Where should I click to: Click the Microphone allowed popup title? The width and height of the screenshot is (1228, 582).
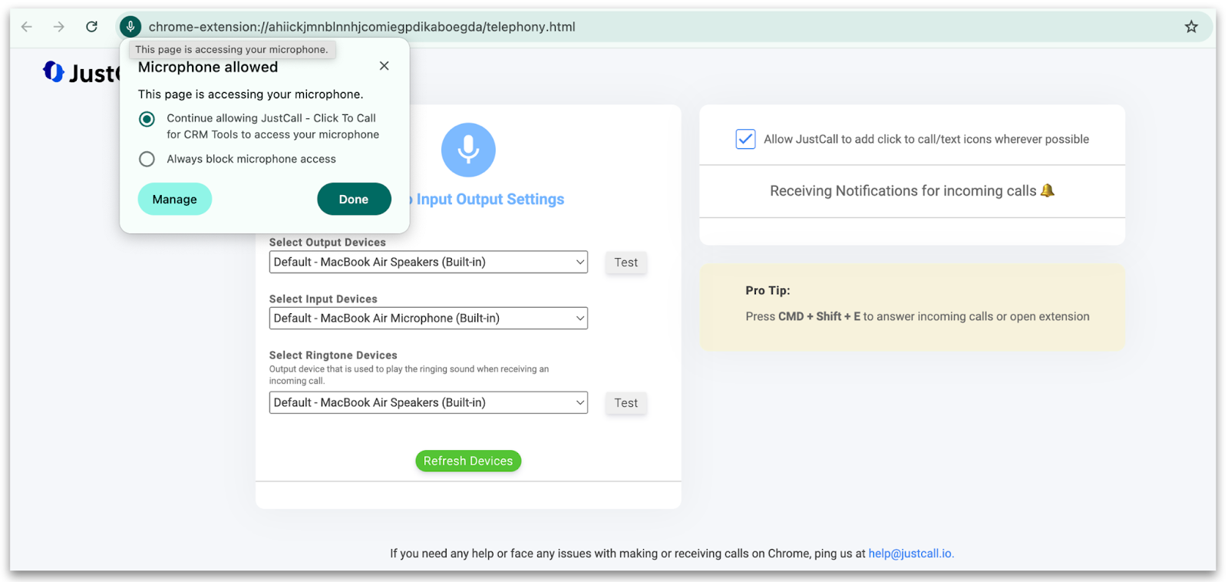208,67
